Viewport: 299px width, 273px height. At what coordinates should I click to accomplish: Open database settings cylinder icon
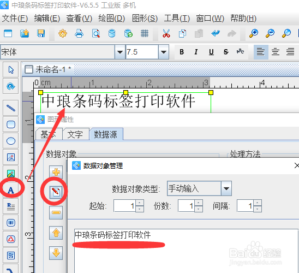click(x=112, y=33)
